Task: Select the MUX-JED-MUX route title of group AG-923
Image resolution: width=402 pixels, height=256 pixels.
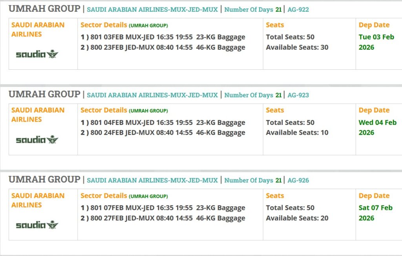Action: (152, 95)
